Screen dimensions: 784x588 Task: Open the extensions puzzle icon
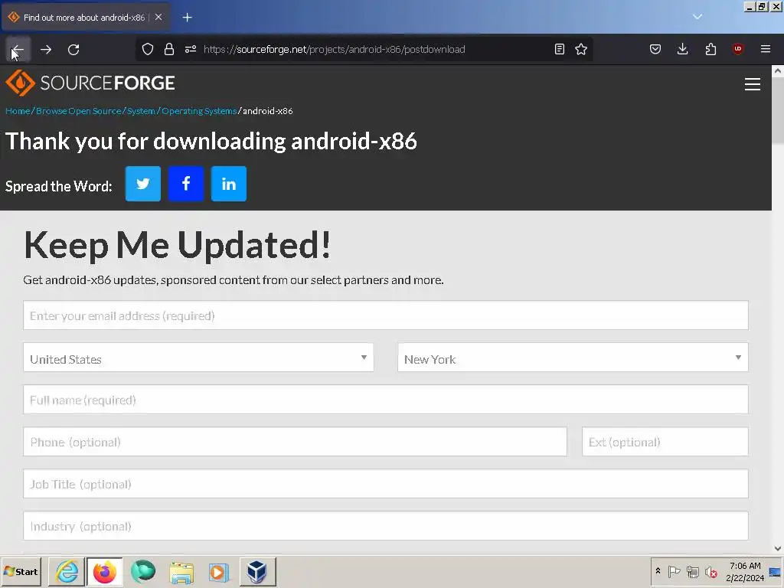click(710, 49)
